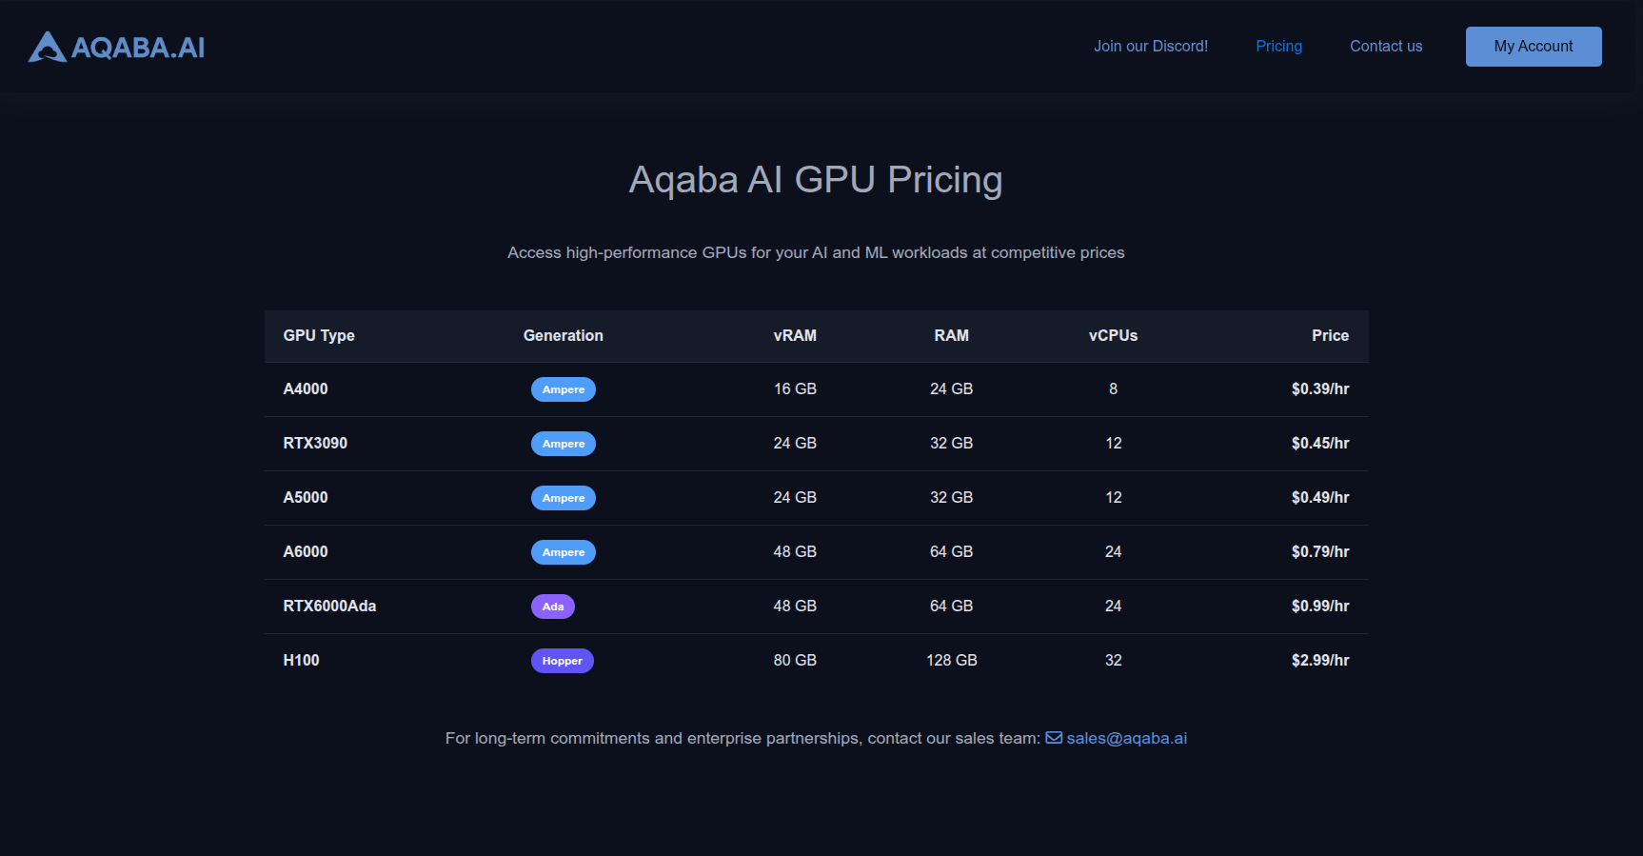1643x856 pixels.
Task: Click the RAM column header
Action: [x=952, y=335]
